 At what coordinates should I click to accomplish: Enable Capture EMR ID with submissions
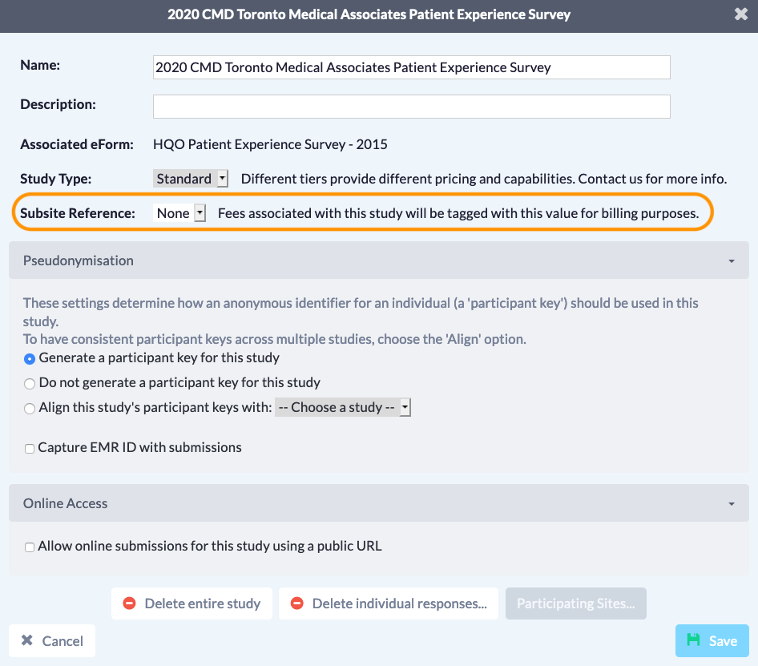tap(30, 448)
